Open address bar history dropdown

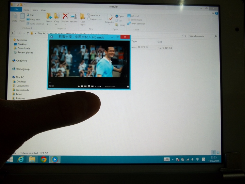pyautogui.click(x=182, y=36)
